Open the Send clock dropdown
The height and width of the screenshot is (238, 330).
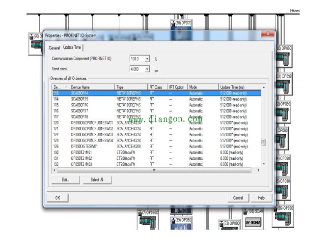click(x=147, y=69)
